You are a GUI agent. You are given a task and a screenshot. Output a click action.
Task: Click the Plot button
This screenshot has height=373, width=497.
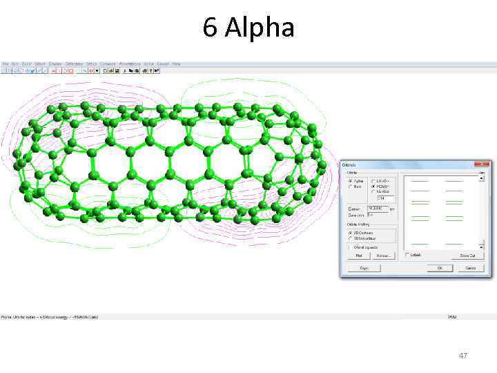point(359,256)
